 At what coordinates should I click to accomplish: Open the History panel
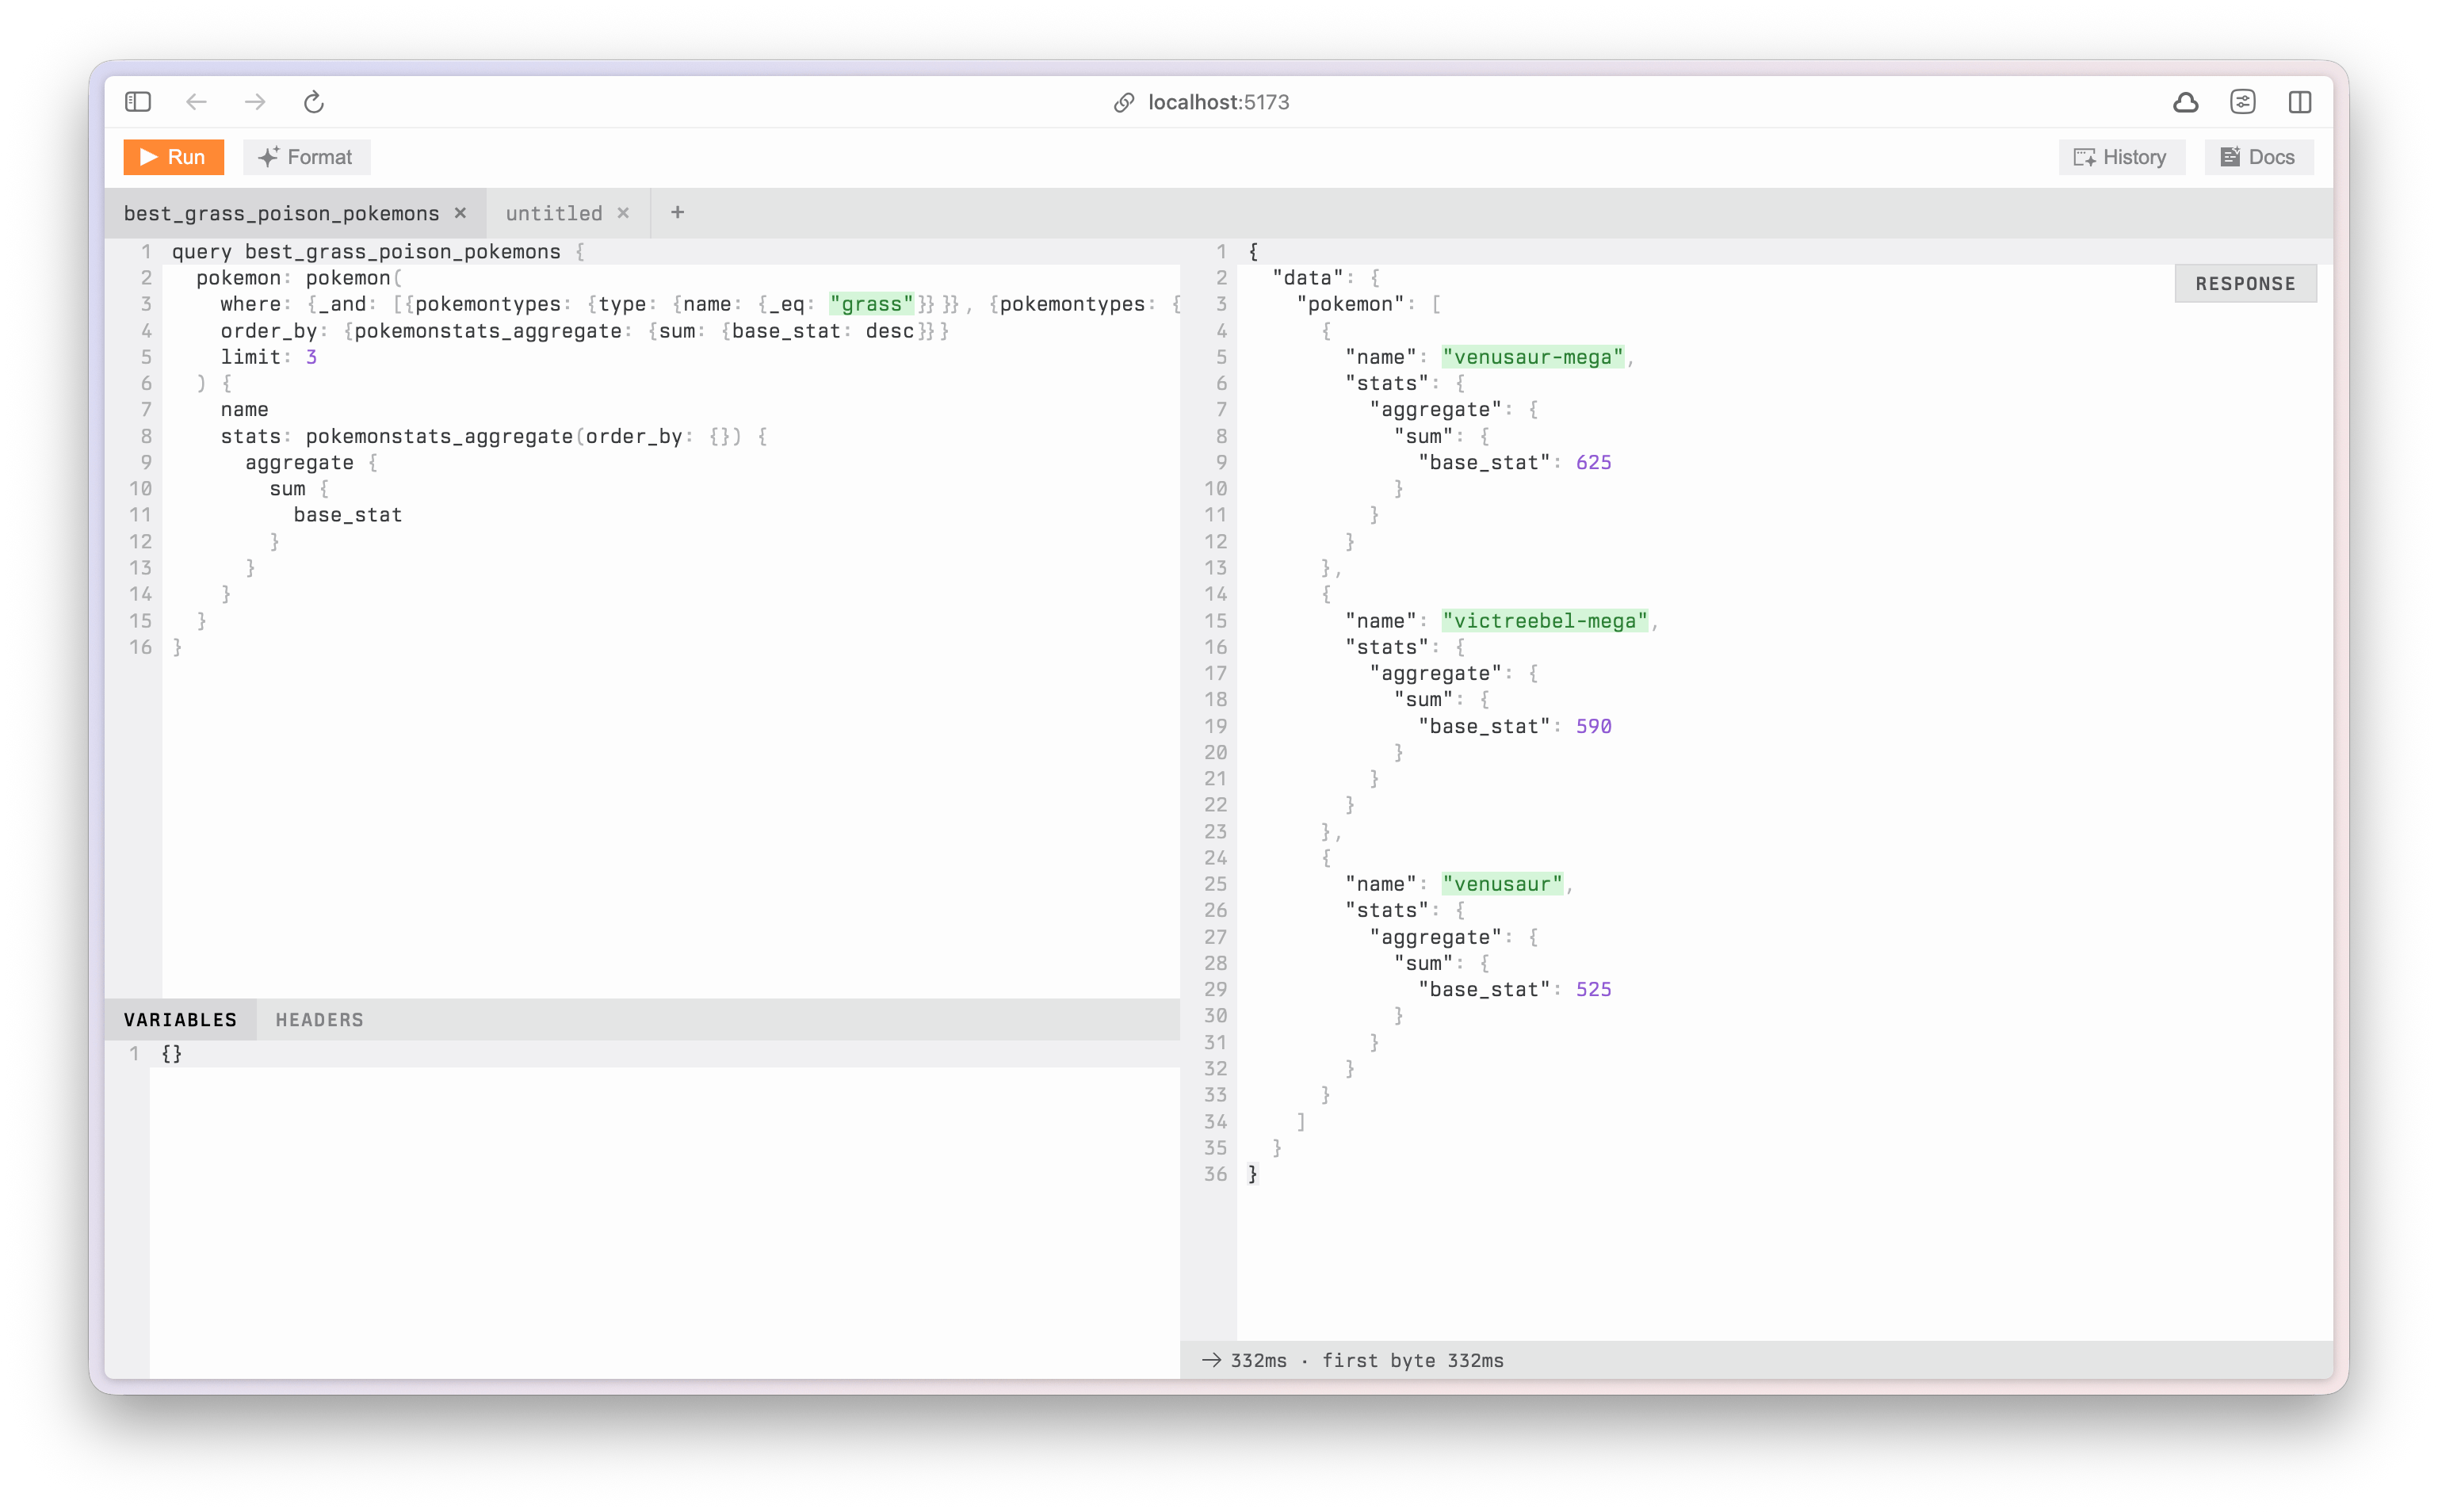2121,157
